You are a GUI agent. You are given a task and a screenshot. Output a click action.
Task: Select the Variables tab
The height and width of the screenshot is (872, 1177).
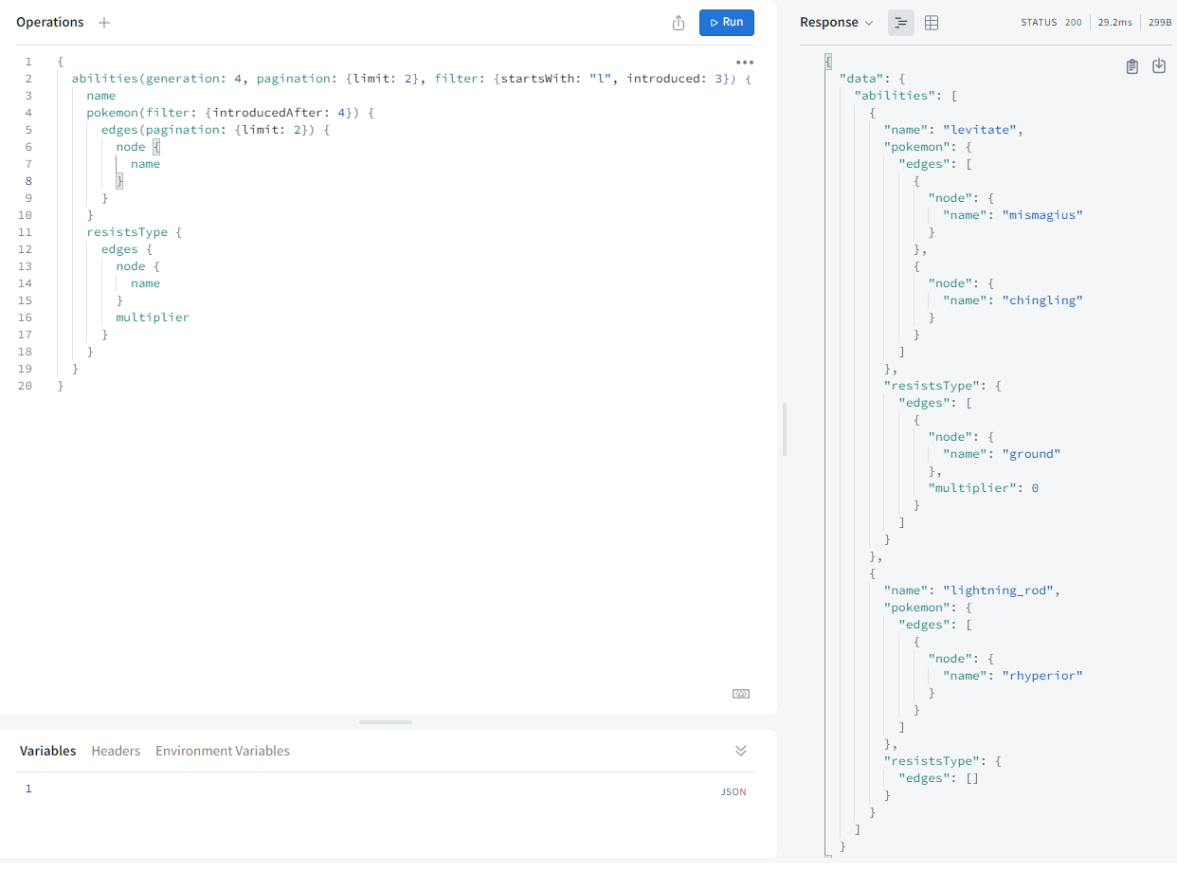(x=47, y=751)
